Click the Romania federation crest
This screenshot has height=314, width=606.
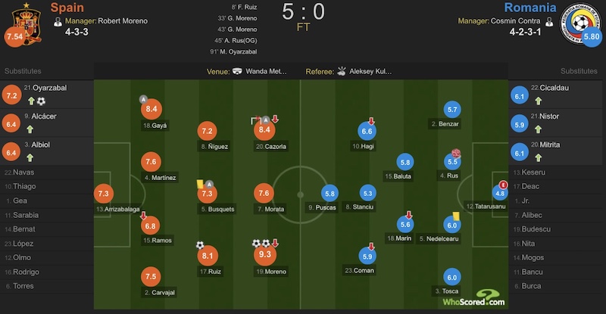coord(577,23)
